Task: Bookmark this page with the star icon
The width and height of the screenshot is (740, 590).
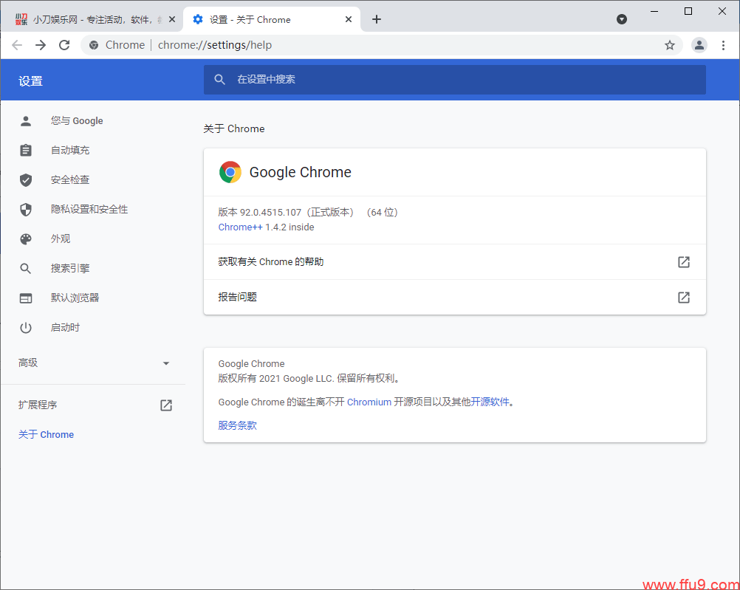Action: (670, 45)
